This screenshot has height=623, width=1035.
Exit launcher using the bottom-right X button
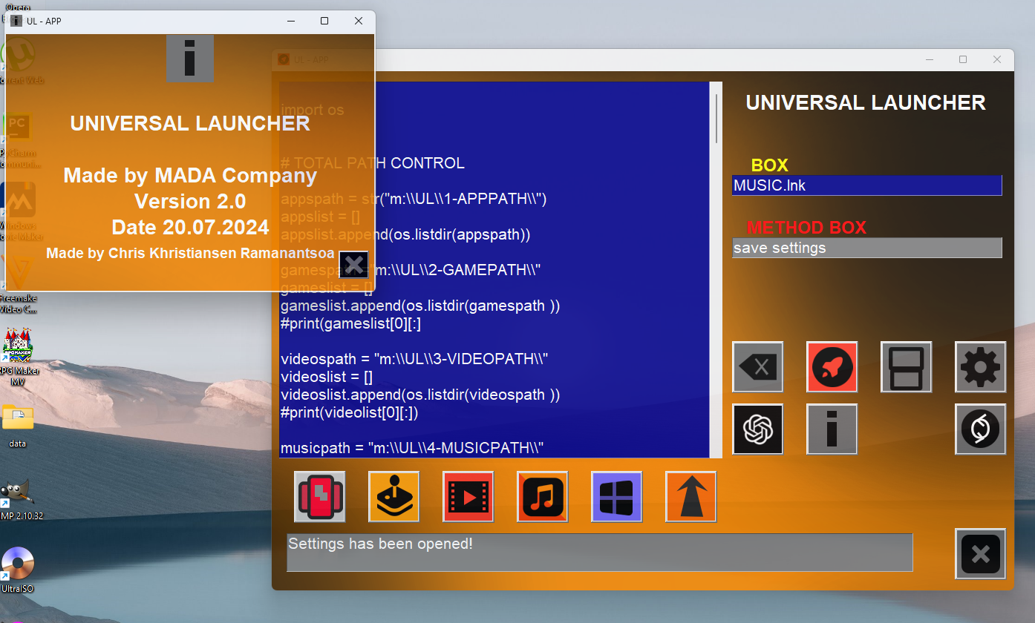click(x=980, y=554)
